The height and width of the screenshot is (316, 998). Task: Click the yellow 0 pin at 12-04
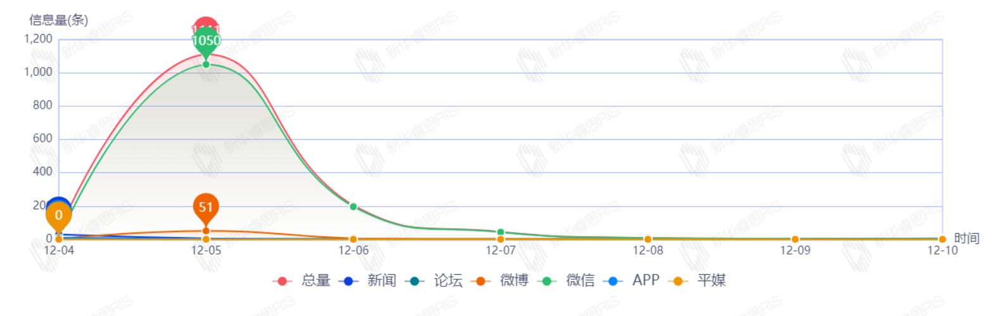click(58, 216)
